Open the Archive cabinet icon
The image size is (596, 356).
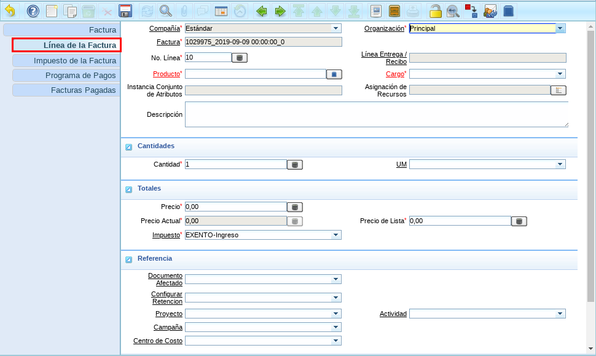click(395, 11)
